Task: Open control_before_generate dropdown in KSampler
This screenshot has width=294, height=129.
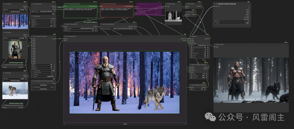Action: coord(199,47)
